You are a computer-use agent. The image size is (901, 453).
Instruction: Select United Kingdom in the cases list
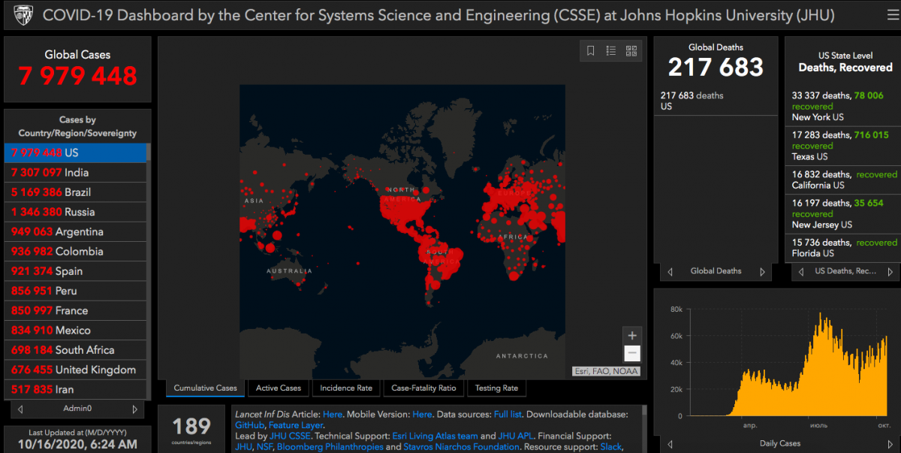pyautogui.click(x=75, y=370)
